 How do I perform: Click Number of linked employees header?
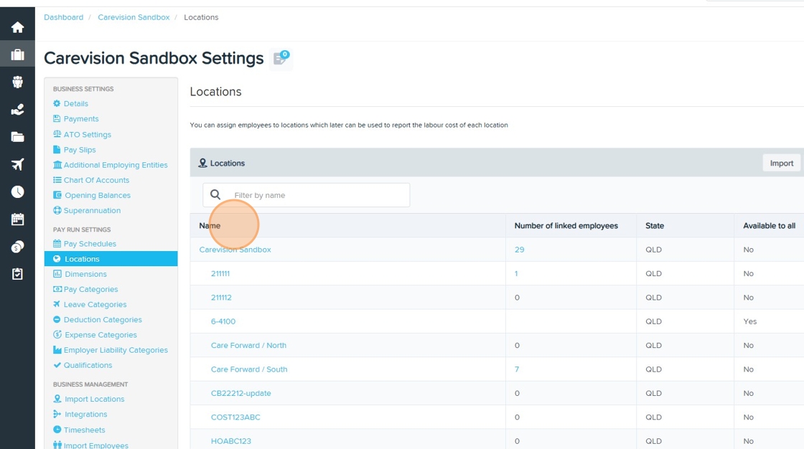point(566,225)
